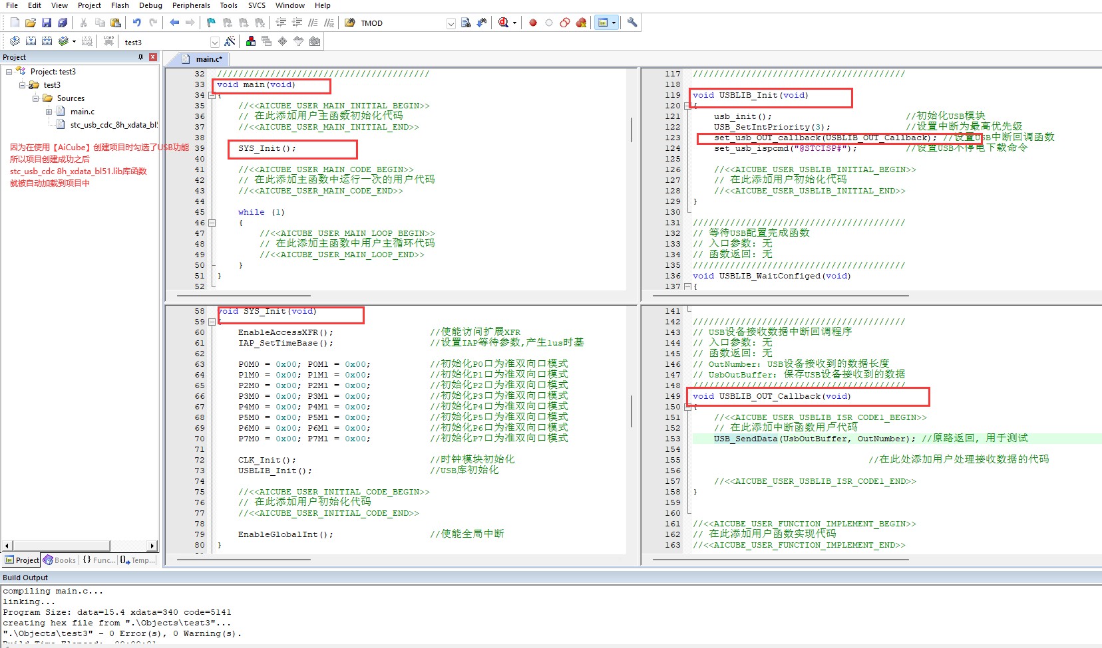Click the Save file toolbar icon
The width and height of the screenshot is (1102, 648).
tap(46, 23)
